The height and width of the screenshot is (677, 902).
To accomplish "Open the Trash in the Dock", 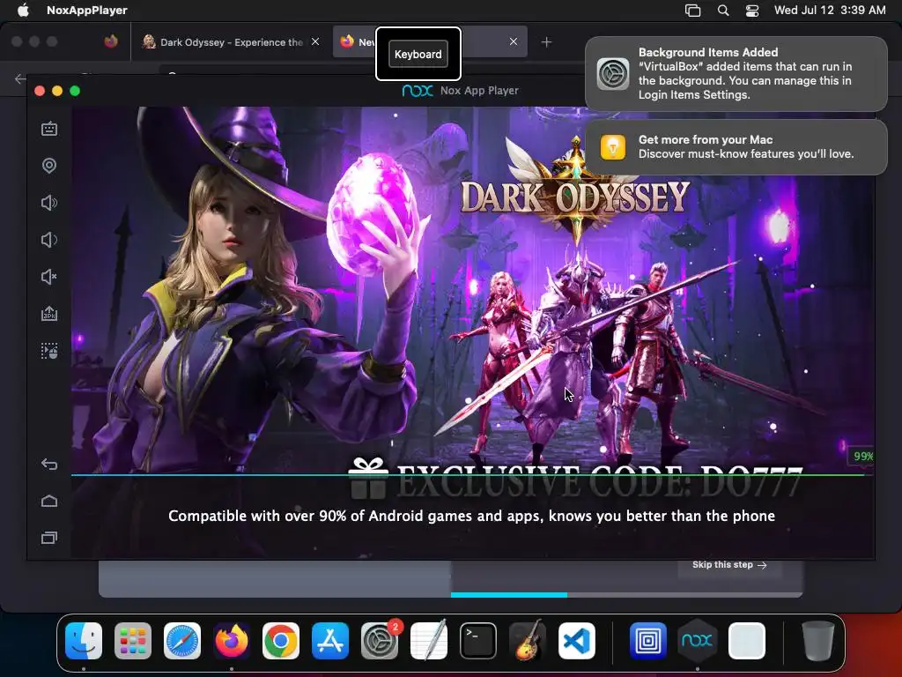I will 818,641.
